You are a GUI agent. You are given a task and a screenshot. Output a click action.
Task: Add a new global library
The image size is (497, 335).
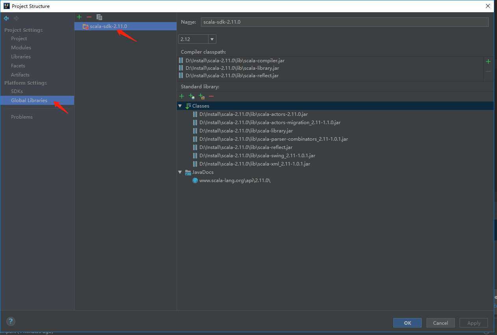pos(79,17)
